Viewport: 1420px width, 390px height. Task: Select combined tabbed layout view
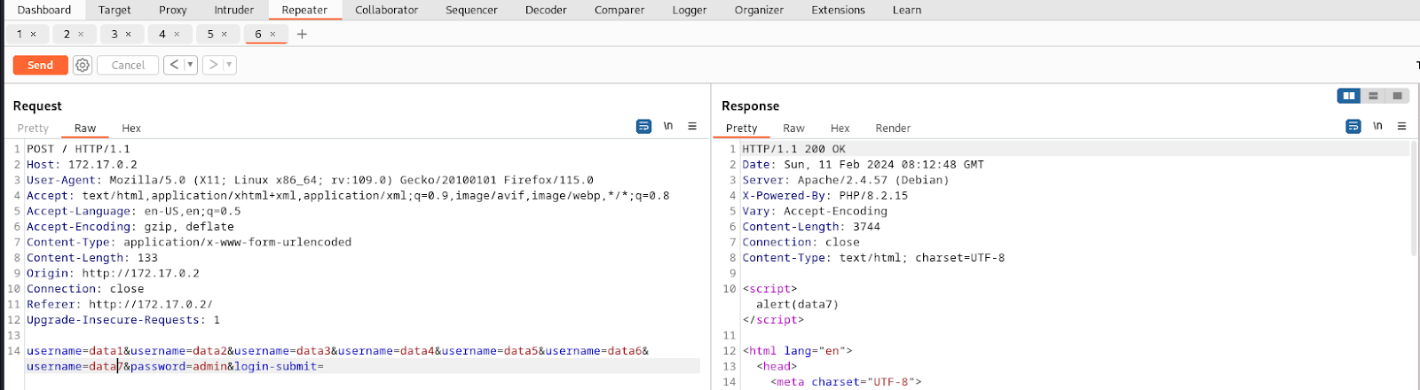[x=1397, y=96]
